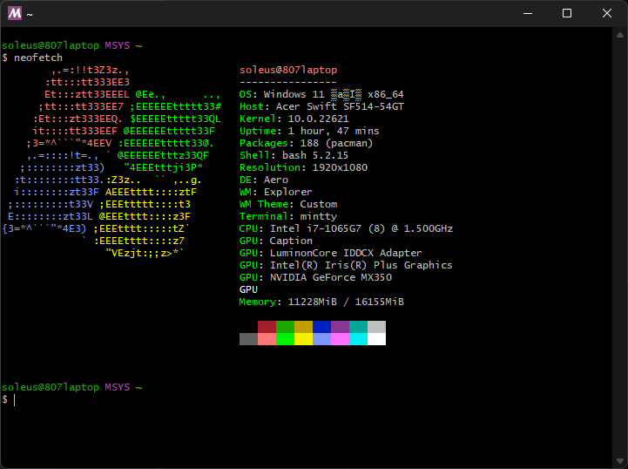Click the 'GPU: NVIDIA GeForce MX350' line
628x469 pixels.
pyautogui.click(x=315, y=277)
